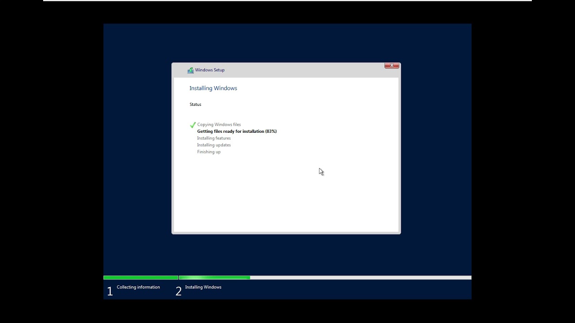This screenshot has height=323, width=575.
Task: Click the "Finishing up" step
Action: (x=209, y=152)
